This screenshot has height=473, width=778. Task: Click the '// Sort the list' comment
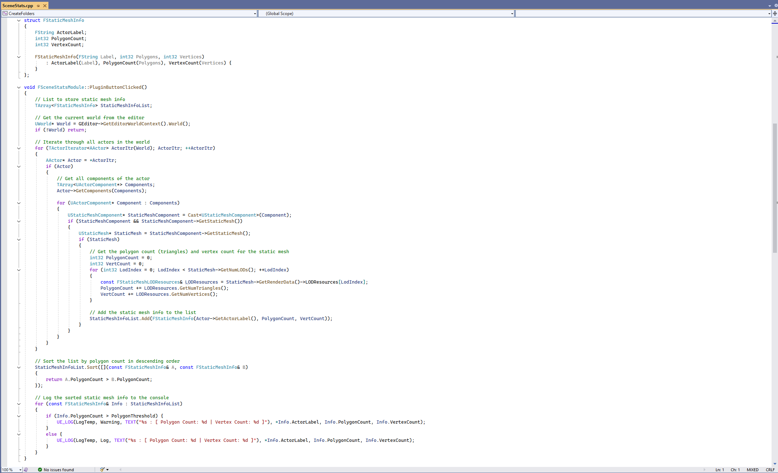[107, 361]
